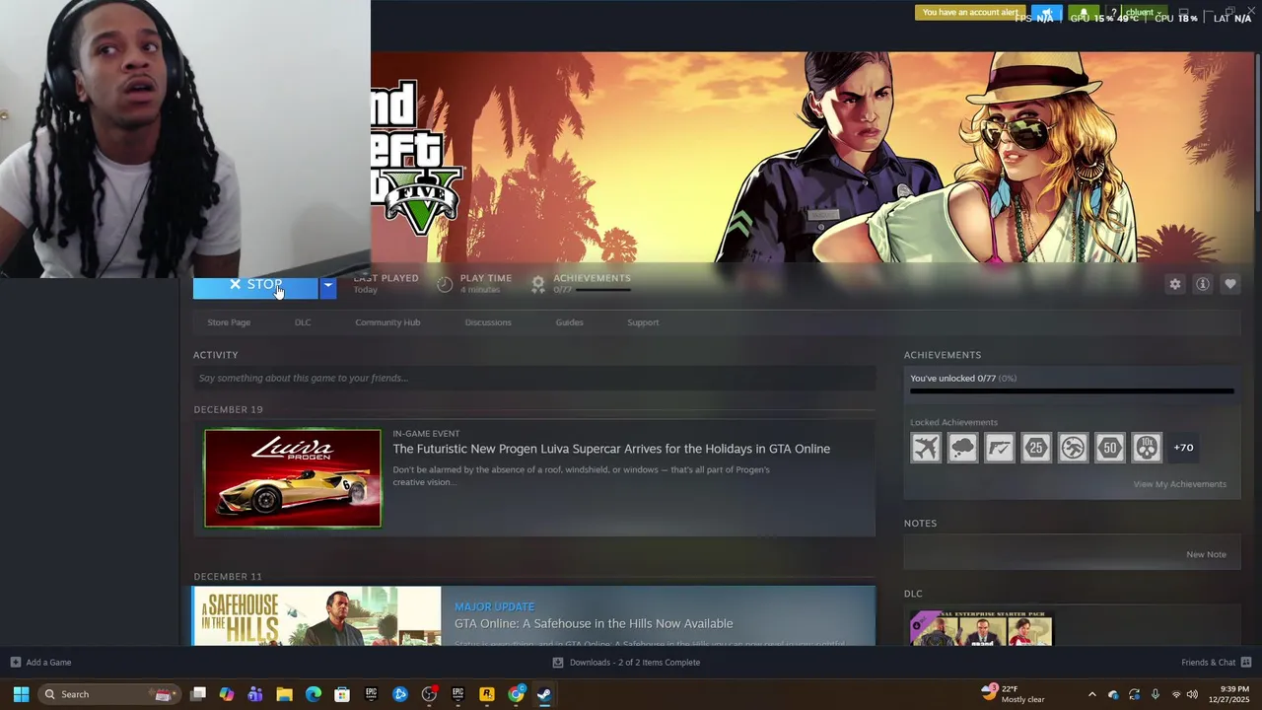
Task: Select the airplane locked achievement icon
Action: pyautogui.click(x=926, y=448)
